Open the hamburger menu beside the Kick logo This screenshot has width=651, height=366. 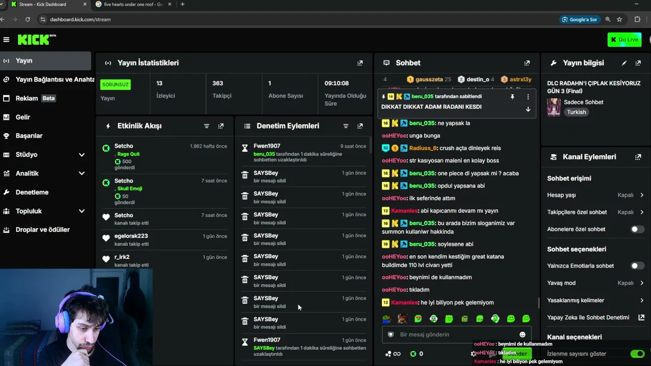6,40
